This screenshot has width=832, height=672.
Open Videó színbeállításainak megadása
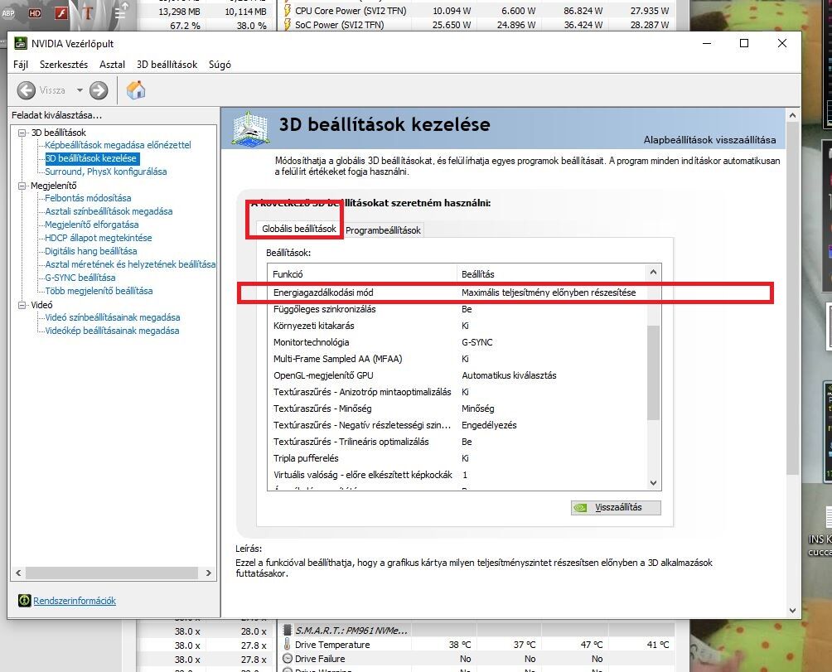pos(112,317)
